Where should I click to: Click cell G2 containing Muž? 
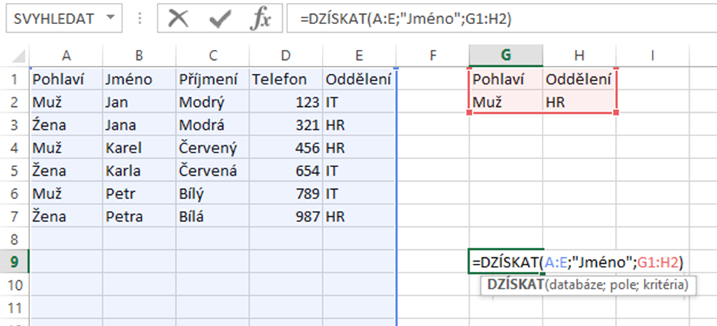tap(506, 102)
